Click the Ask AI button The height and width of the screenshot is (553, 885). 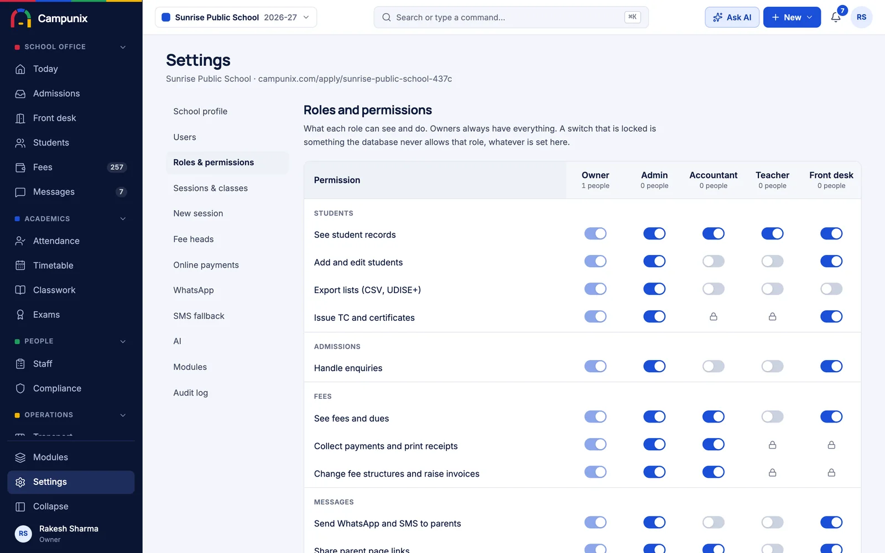click(x=732, y=17)
